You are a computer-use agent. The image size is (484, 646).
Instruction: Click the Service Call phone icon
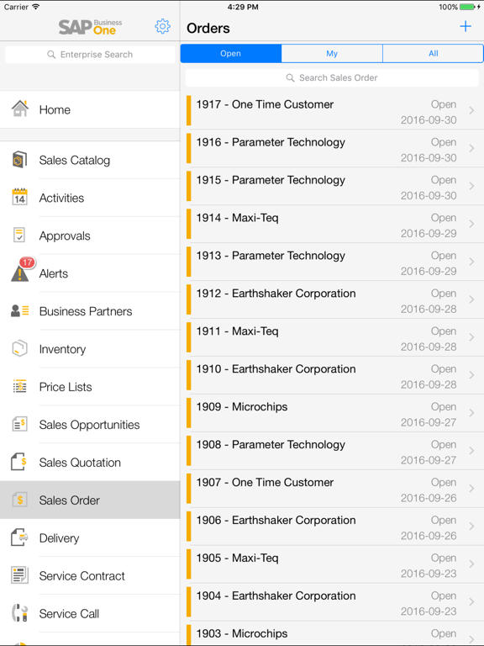point(20,613)
